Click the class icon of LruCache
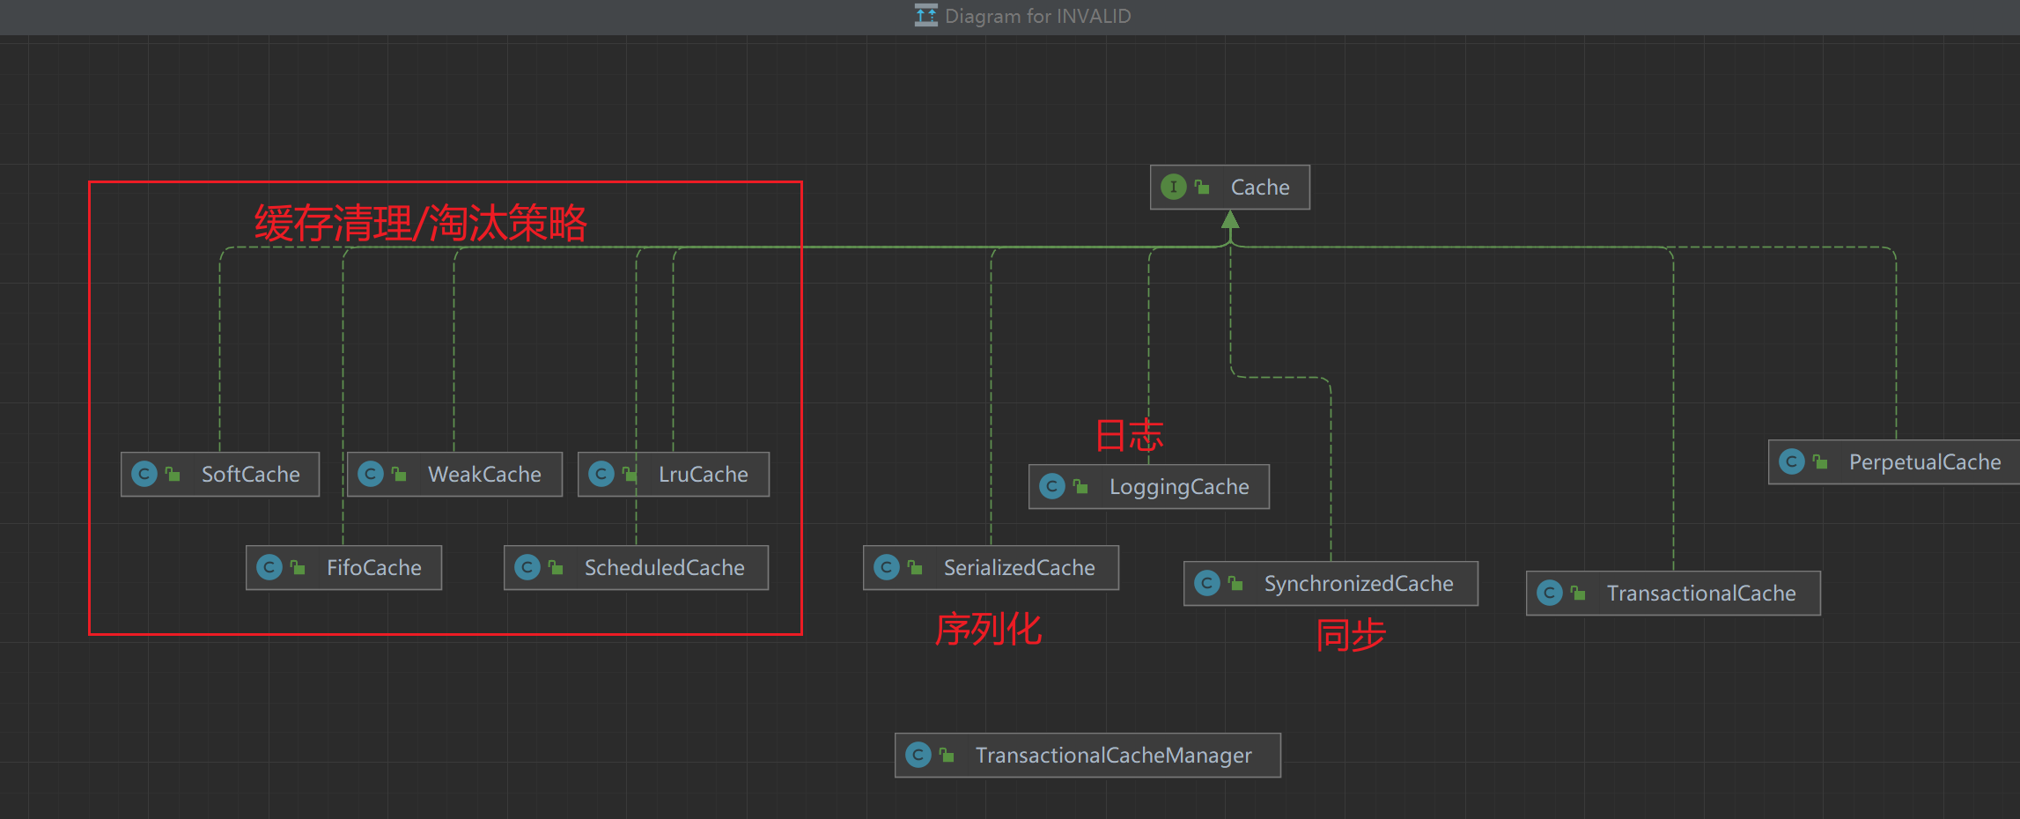Screen dimensions: 2020x819 (x=601, y=474)
